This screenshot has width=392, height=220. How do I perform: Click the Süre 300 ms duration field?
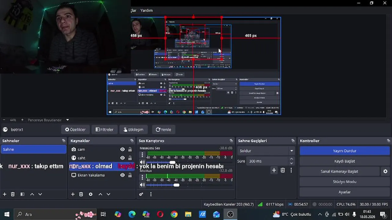(268, 161)
